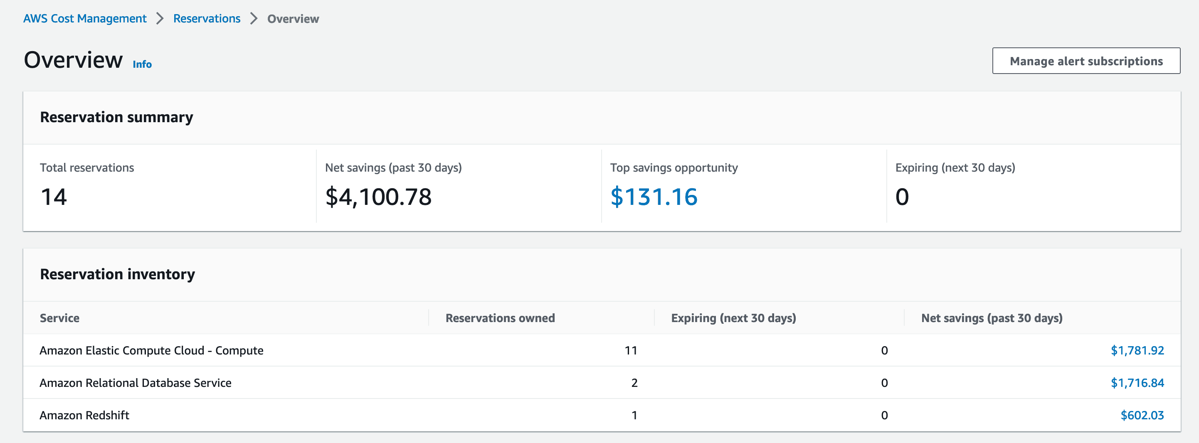Click Manage alert subscriptions button
This screenshot has height=443, width=1199.
tap(1086, 61)
